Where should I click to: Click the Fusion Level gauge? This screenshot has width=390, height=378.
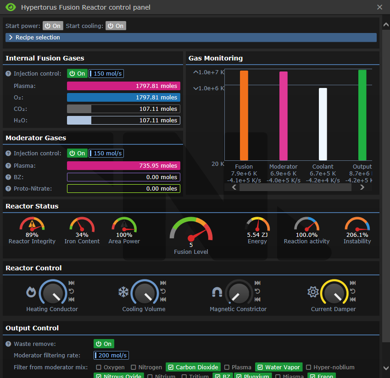pyautogui.click(x=191, y=229)
